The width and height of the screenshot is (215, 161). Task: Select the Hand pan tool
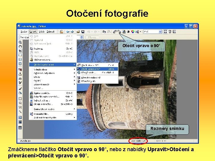point(20,47)
